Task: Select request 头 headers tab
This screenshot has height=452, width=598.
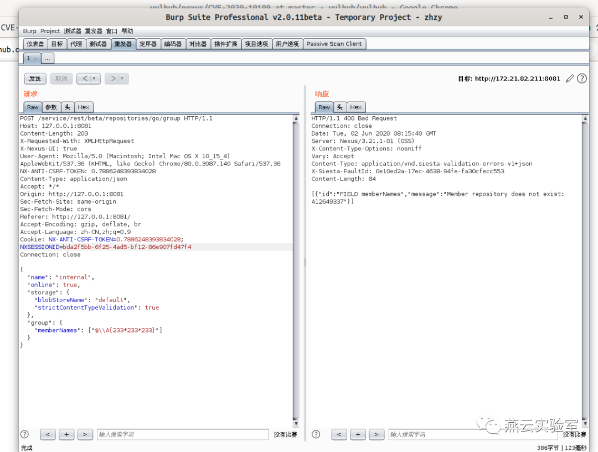Action: point(68,107)
